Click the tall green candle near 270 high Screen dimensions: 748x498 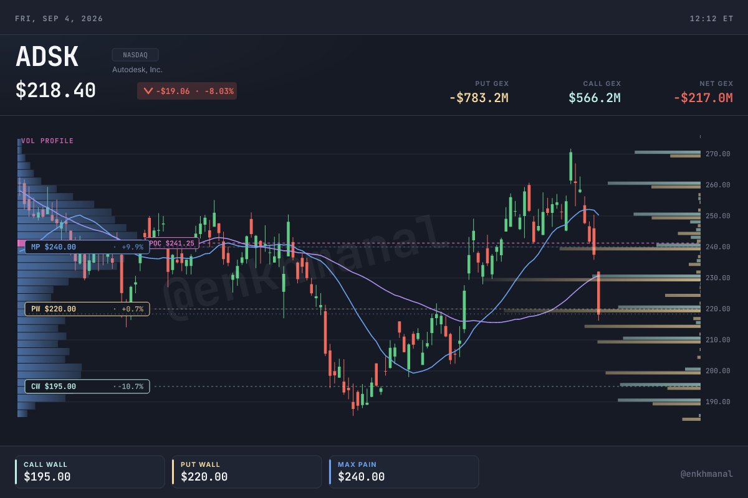point(570,166)
